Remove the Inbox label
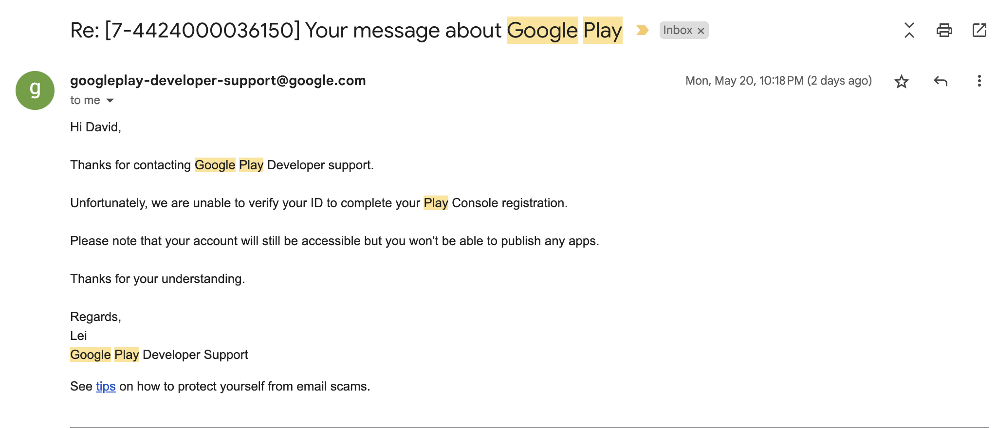The width and height of the screenshot is (997, 428). [x=701, y=31]
